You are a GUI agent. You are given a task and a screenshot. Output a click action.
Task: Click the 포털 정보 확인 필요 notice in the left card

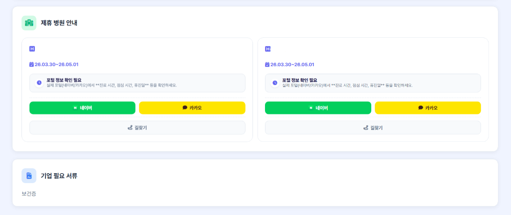pos(137,83)
